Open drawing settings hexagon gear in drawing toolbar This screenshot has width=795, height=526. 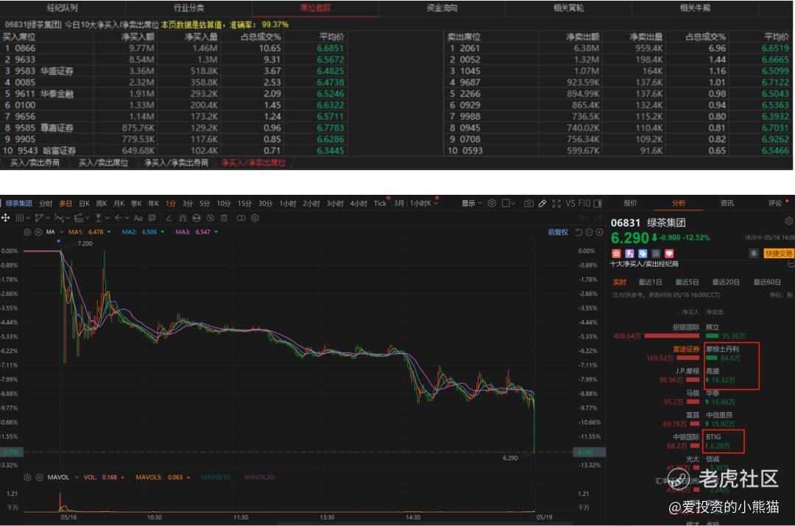click(x=255, y=218)
